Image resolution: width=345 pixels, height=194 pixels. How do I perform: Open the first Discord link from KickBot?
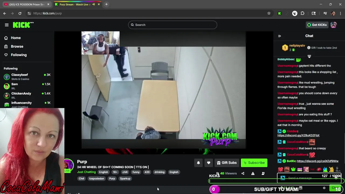[x=298, y=135]
